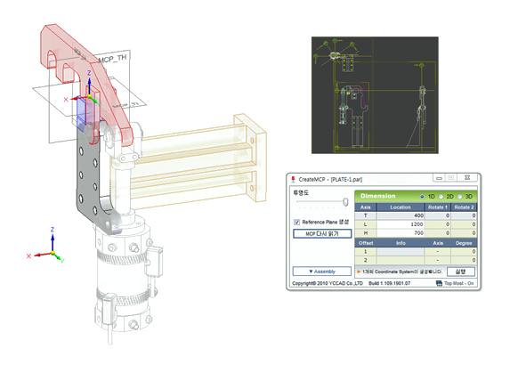510x365 pixels.
Task: Click the dark 2D drawing preview thumbnail
Action: pos(375,95)
